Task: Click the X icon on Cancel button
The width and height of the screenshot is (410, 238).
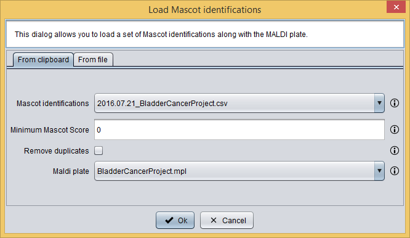Action: tap(214, 220)
